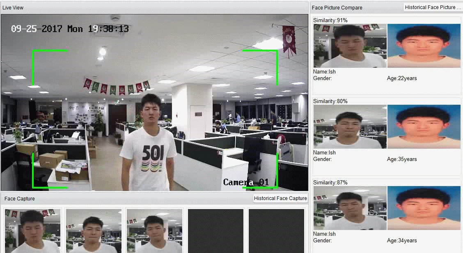Select first face capture thumbnail with flag bunting

(x=32, y=231)
